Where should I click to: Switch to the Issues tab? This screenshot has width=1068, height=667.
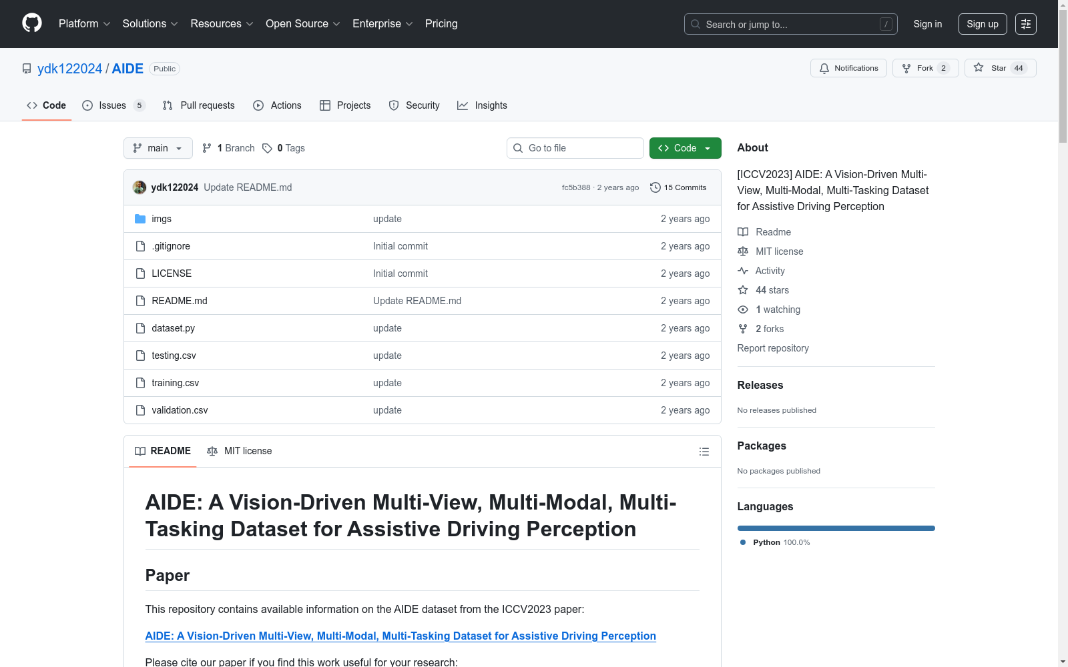coord(113,105)
